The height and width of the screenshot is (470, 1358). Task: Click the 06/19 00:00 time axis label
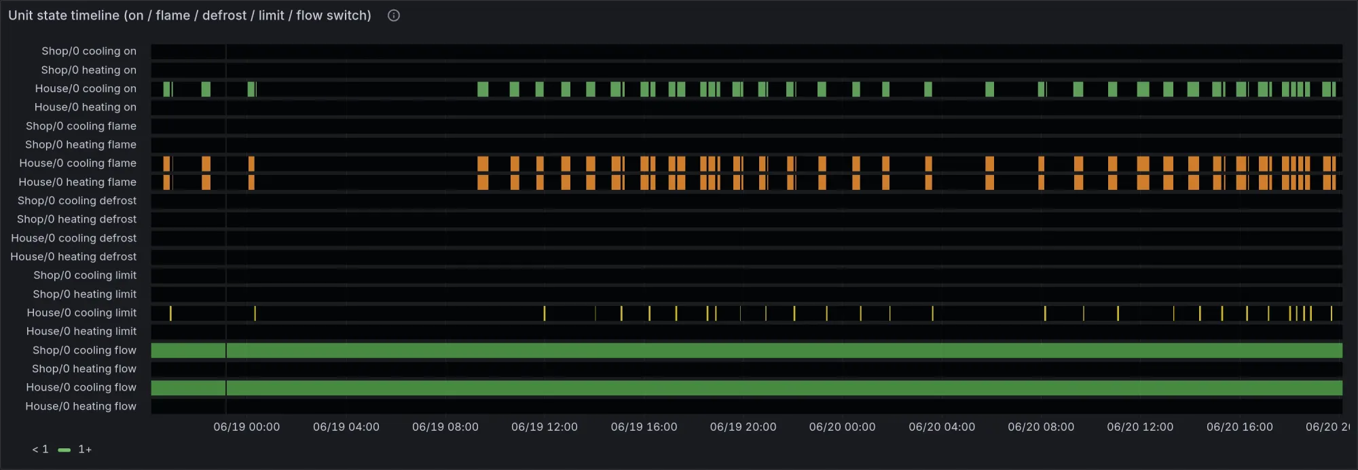point(246,427)
